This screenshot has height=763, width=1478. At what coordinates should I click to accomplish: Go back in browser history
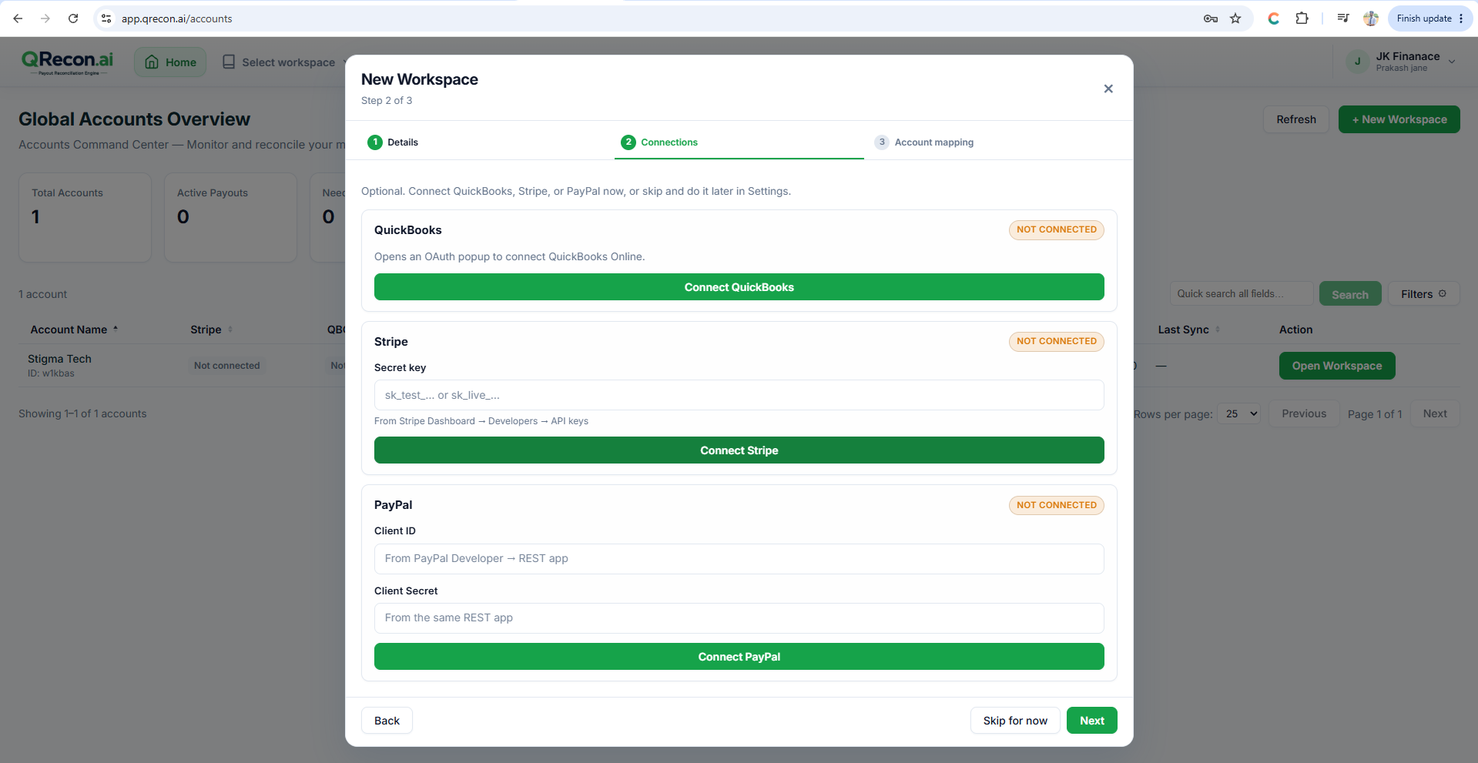tap(18, 18)
